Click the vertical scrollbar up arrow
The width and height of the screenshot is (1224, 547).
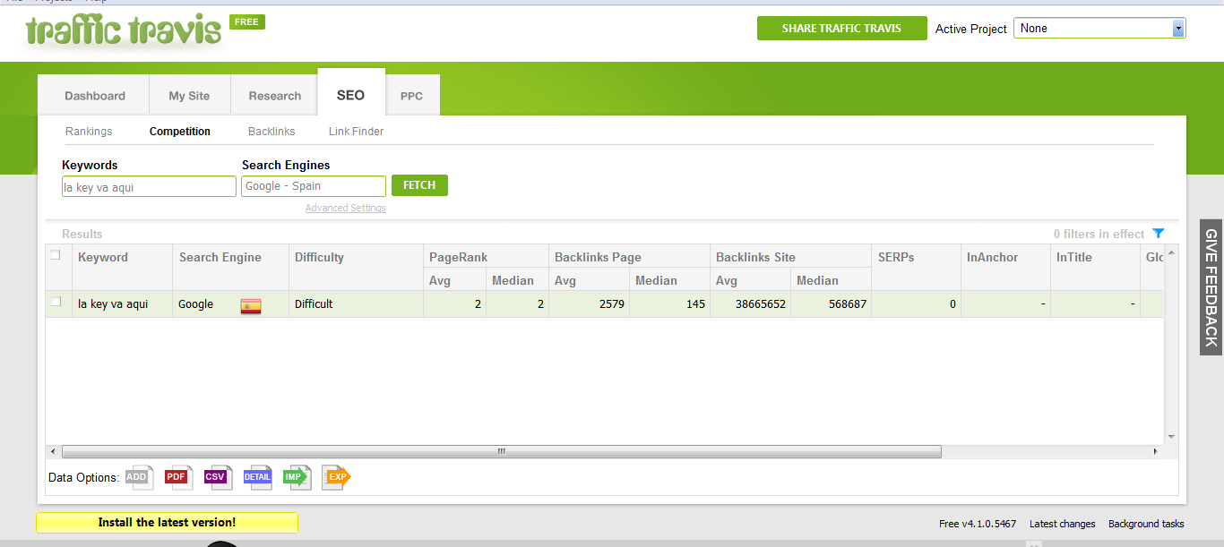pyautogui.click(x=1171, y=253)
